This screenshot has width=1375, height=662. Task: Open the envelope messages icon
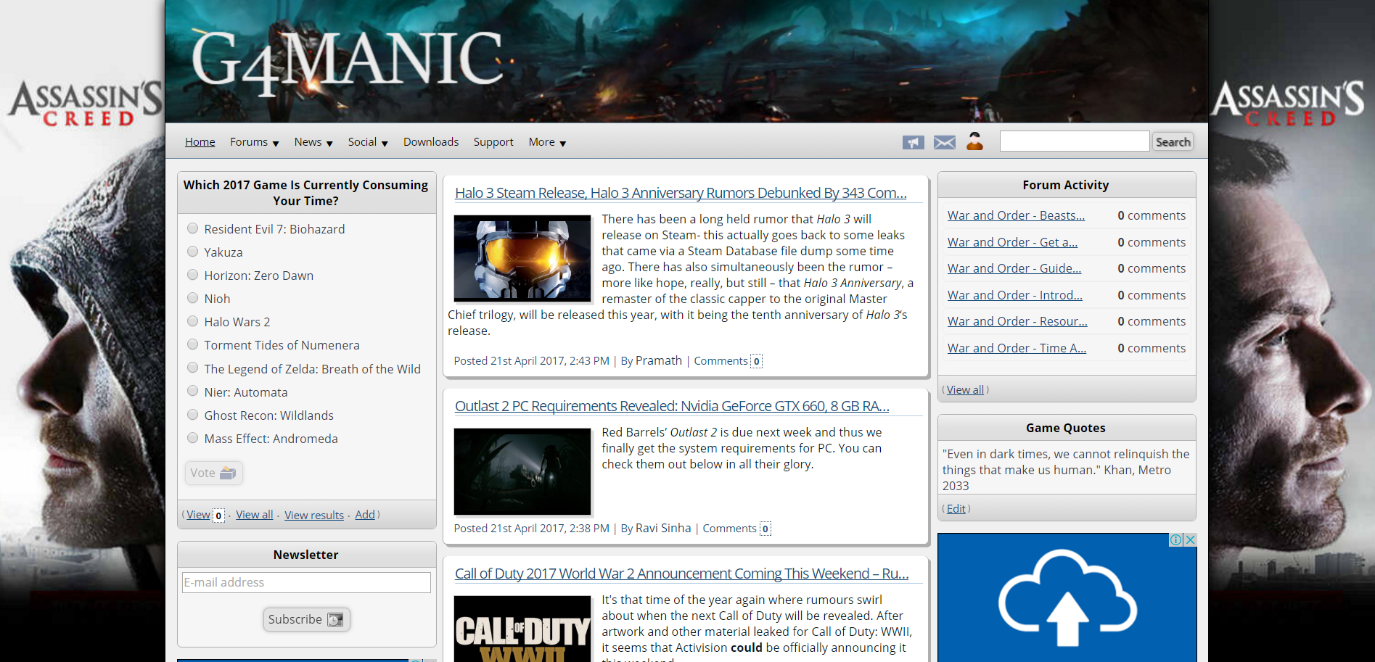tap(944, 142)
